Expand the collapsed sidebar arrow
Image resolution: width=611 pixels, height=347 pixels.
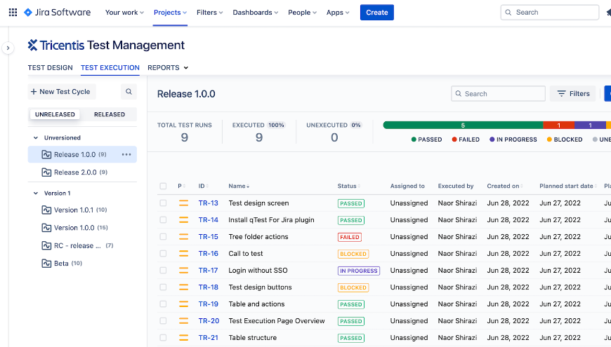coord(8,48)
